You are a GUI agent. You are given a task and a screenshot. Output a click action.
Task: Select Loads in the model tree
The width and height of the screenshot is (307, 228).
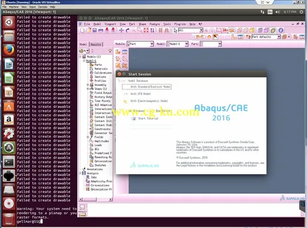coord(98,145)
